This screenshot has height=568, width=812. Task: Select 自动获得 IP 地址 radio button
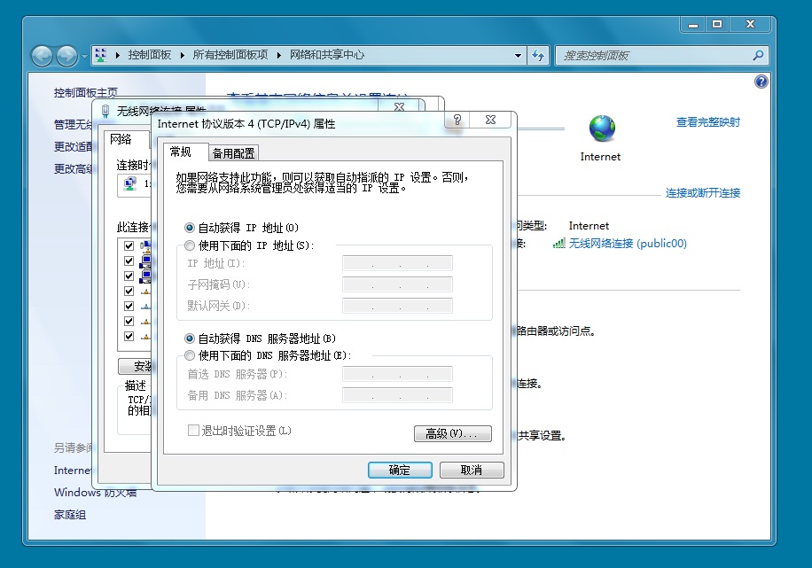[x=190, y=228]
